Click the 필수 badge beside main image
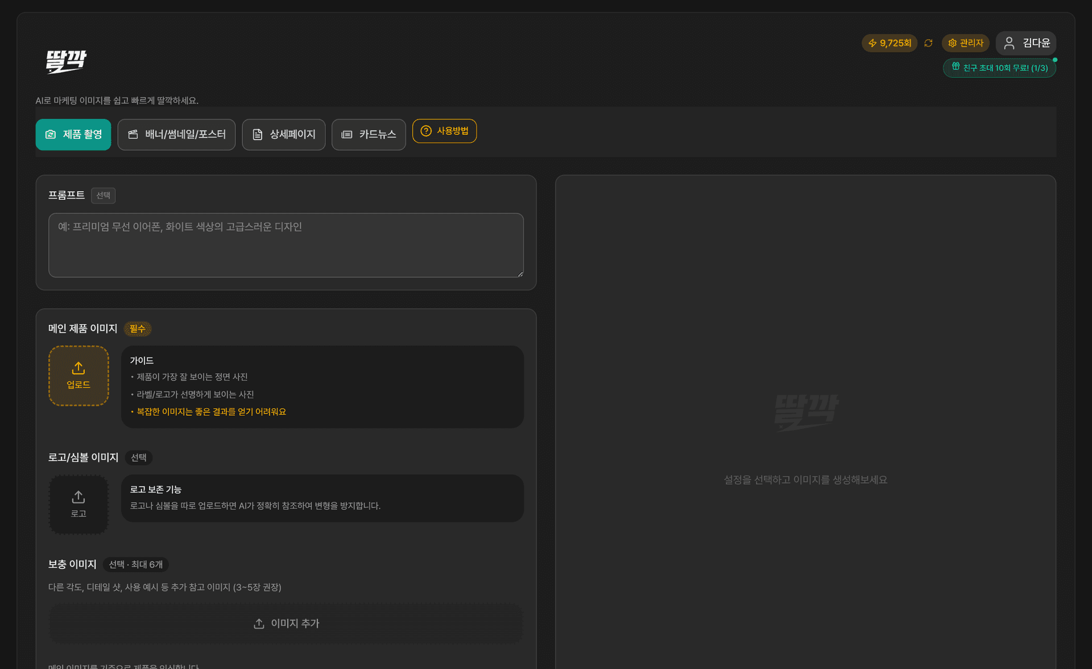The height and width of the screenshot is (669, 1092). 137,329
